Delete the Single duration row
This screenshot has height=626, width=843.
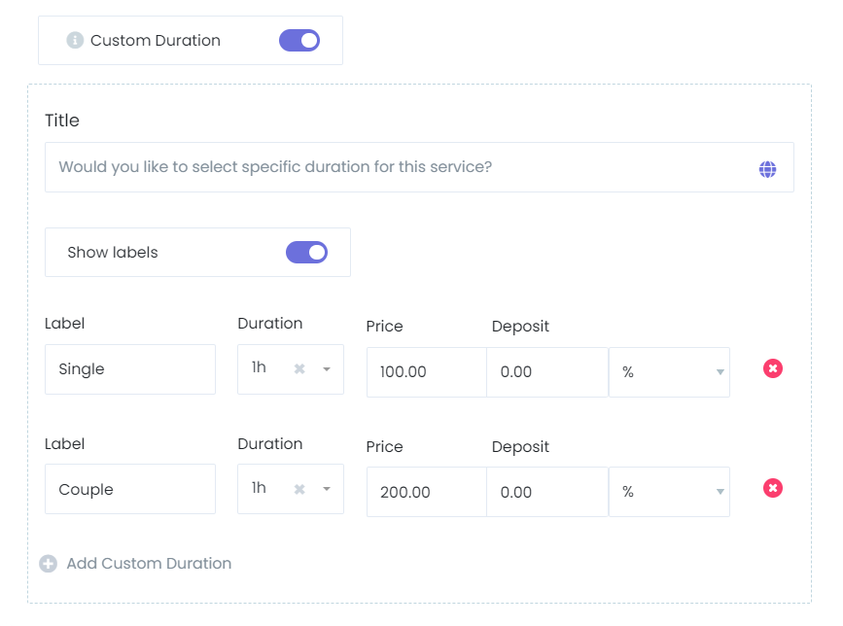pyautogui.click(x=772, y=368)
